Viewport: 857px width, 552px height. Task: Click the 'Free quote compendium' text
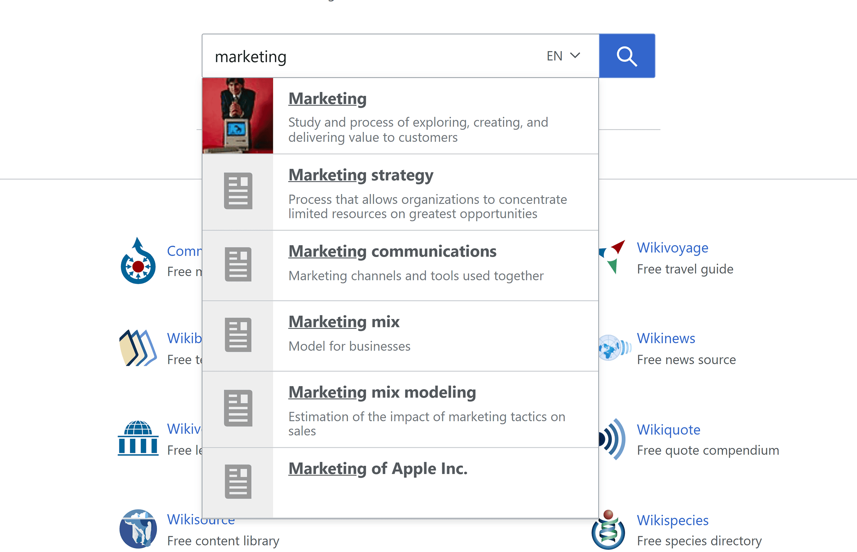pos(708,450)
